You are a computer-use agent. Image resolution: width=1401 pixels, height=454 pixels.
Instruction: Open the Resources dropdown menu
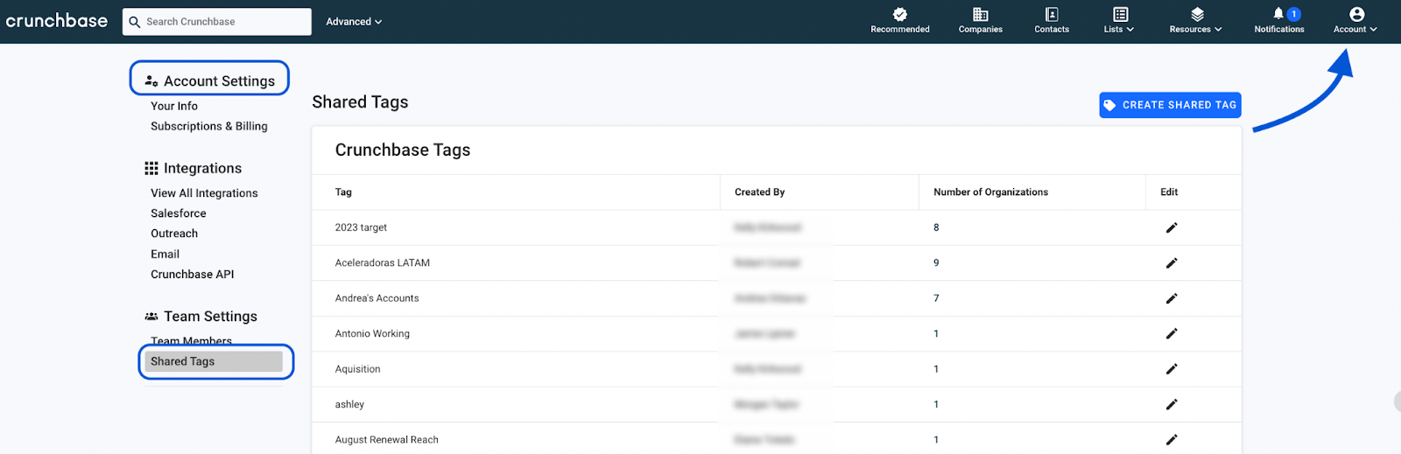1195,21
